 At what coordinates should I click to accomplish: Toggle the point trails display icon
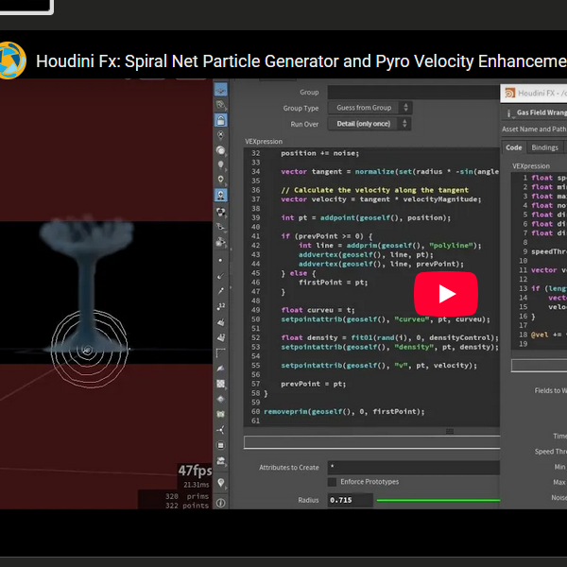(x=220, y=291)
